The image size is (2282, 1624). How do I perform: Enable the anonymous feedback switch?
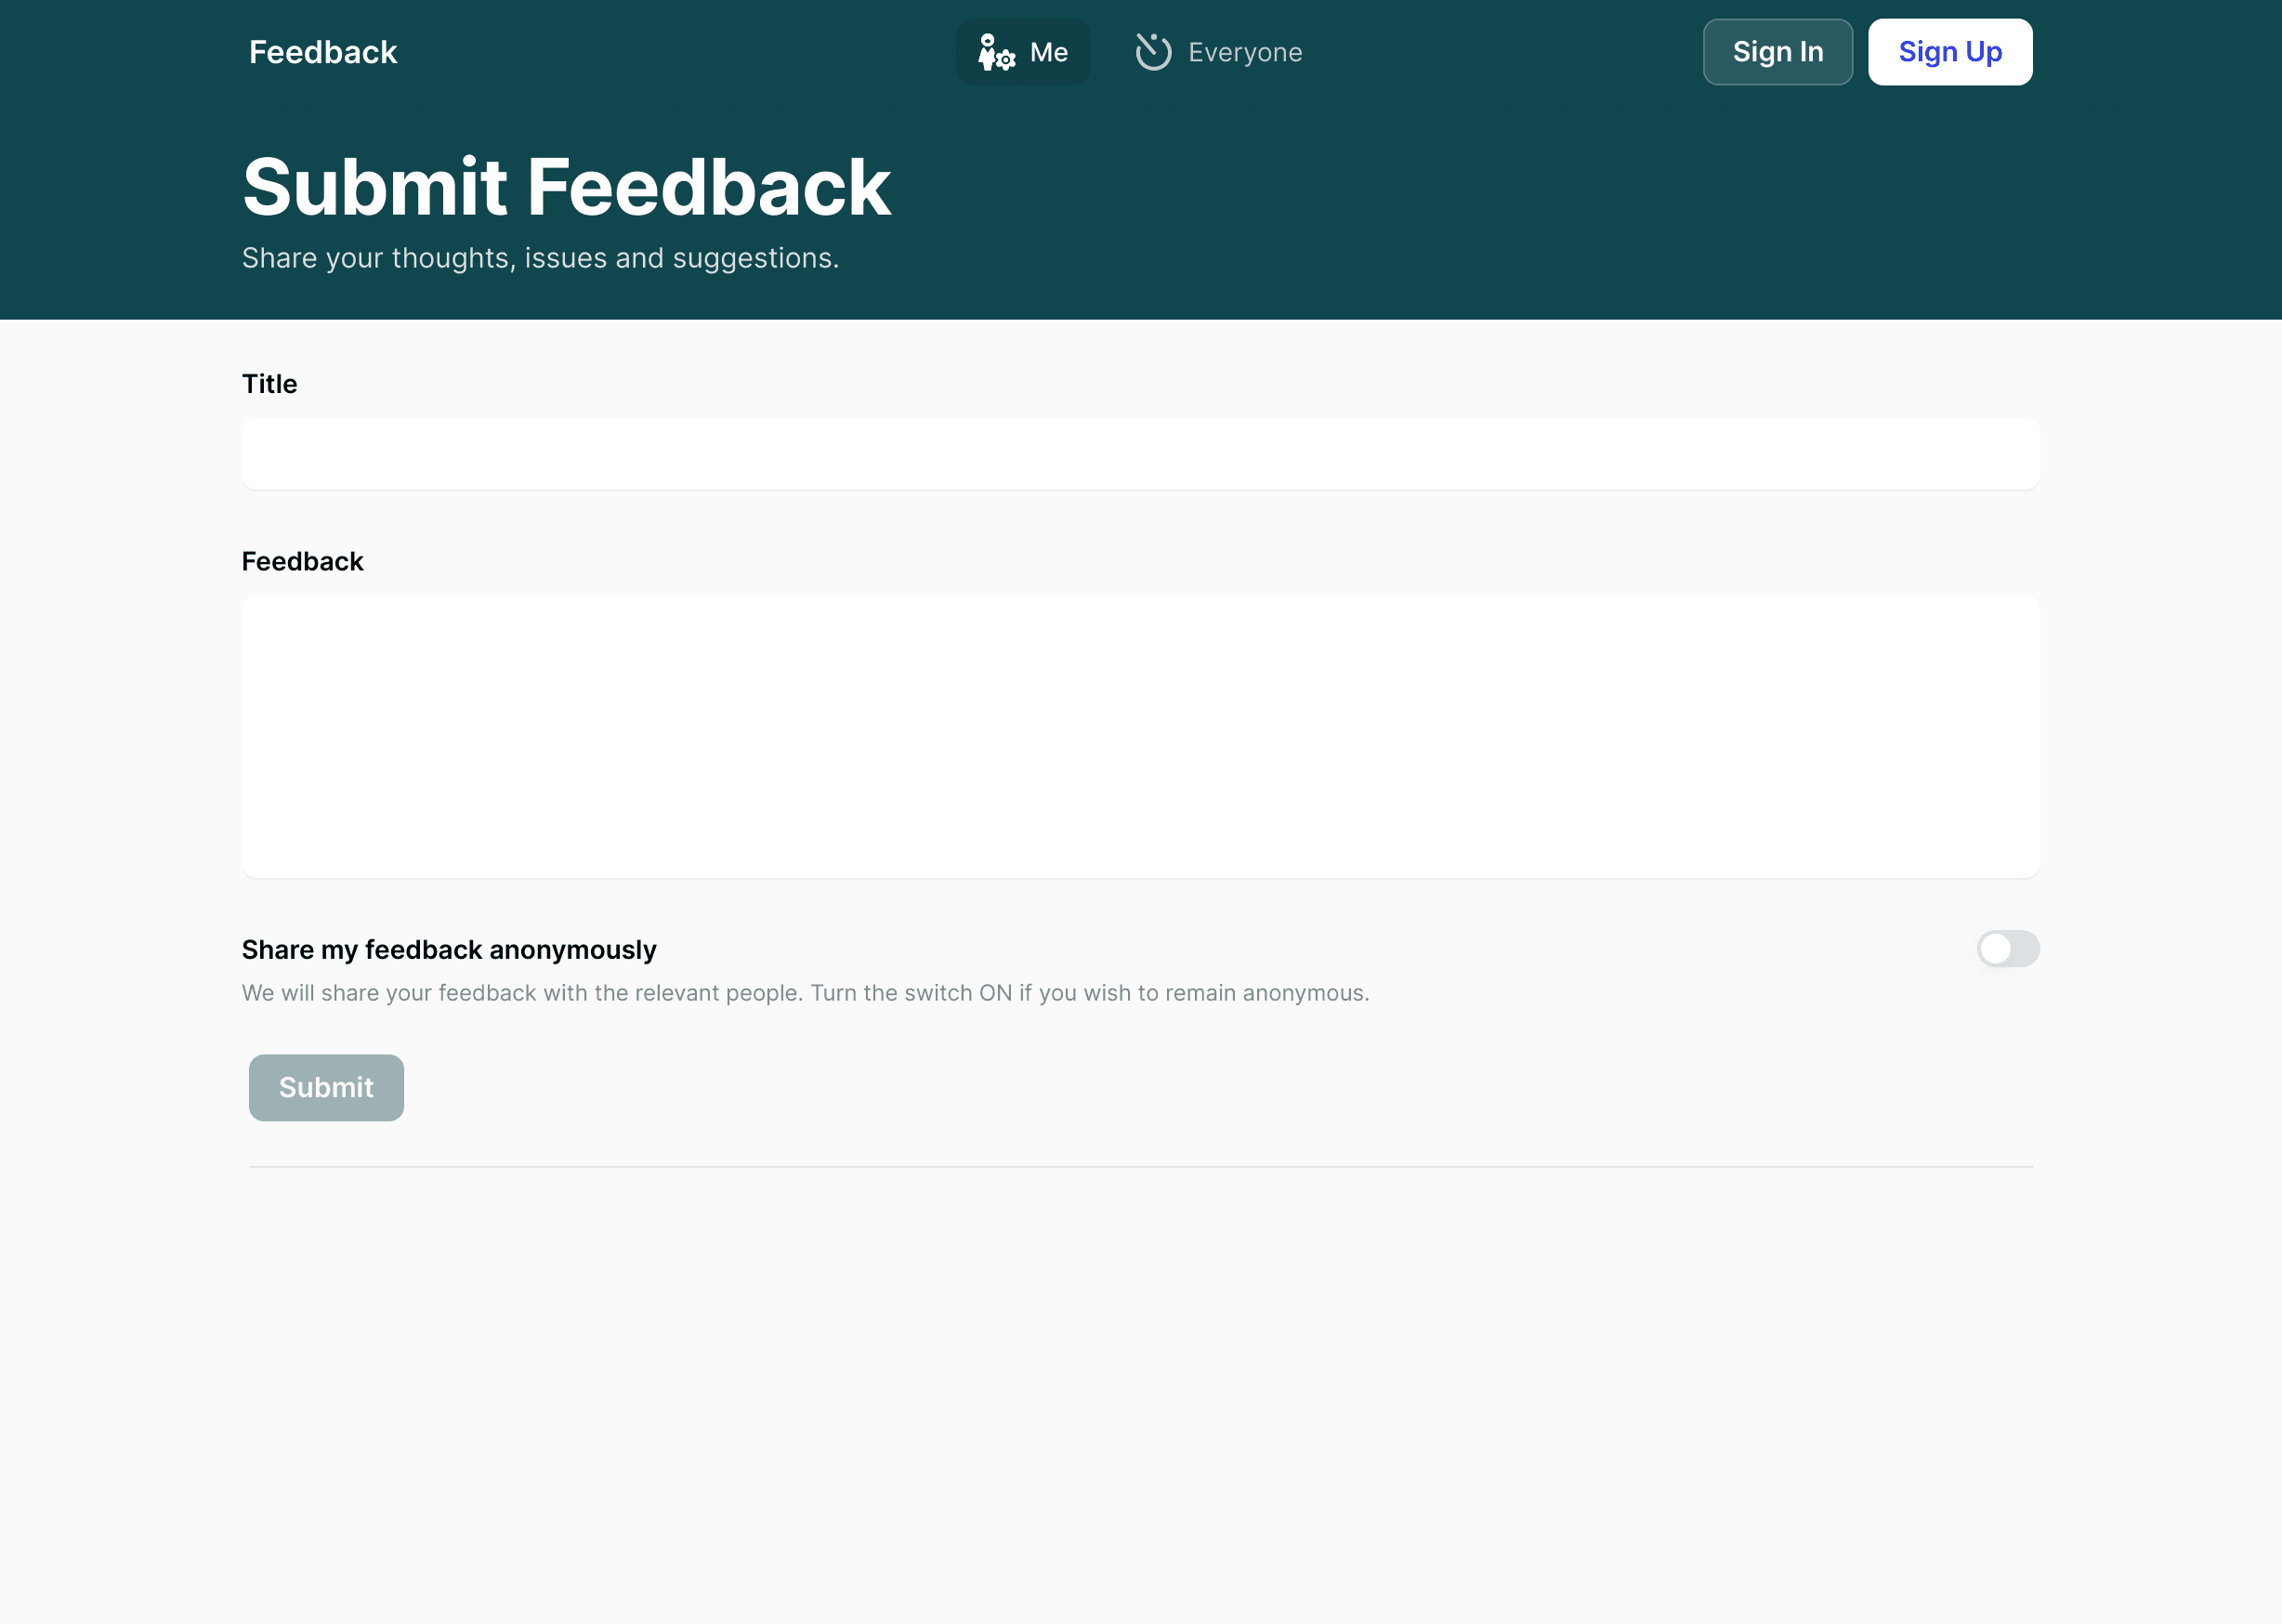(x=2007, y=949)
